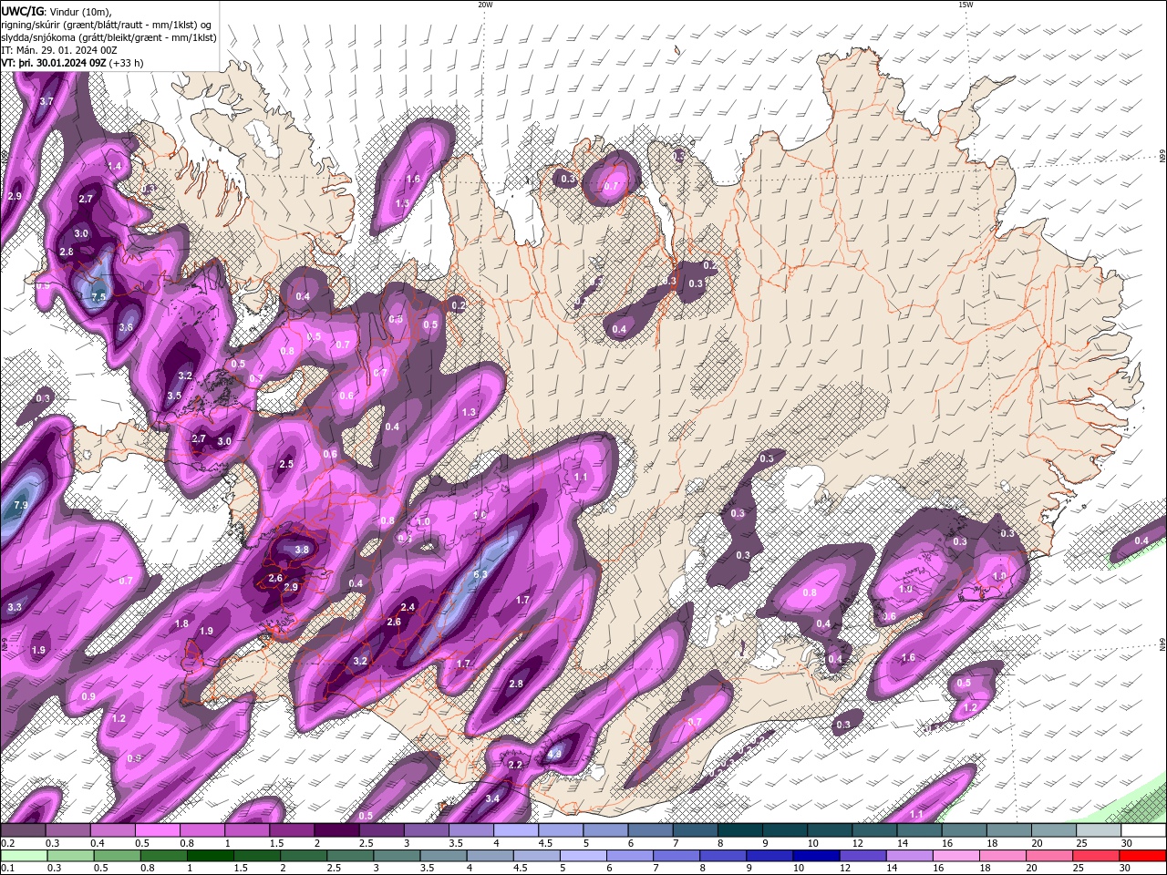Viewport: 1167px width, 875px height.
Task: Select the light purple 14 swatch in lower legend
Action: point(910,856)
